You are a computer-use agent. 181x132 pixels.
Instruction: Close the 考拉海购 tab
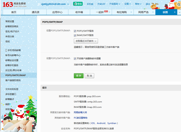(x=131, y=12)
